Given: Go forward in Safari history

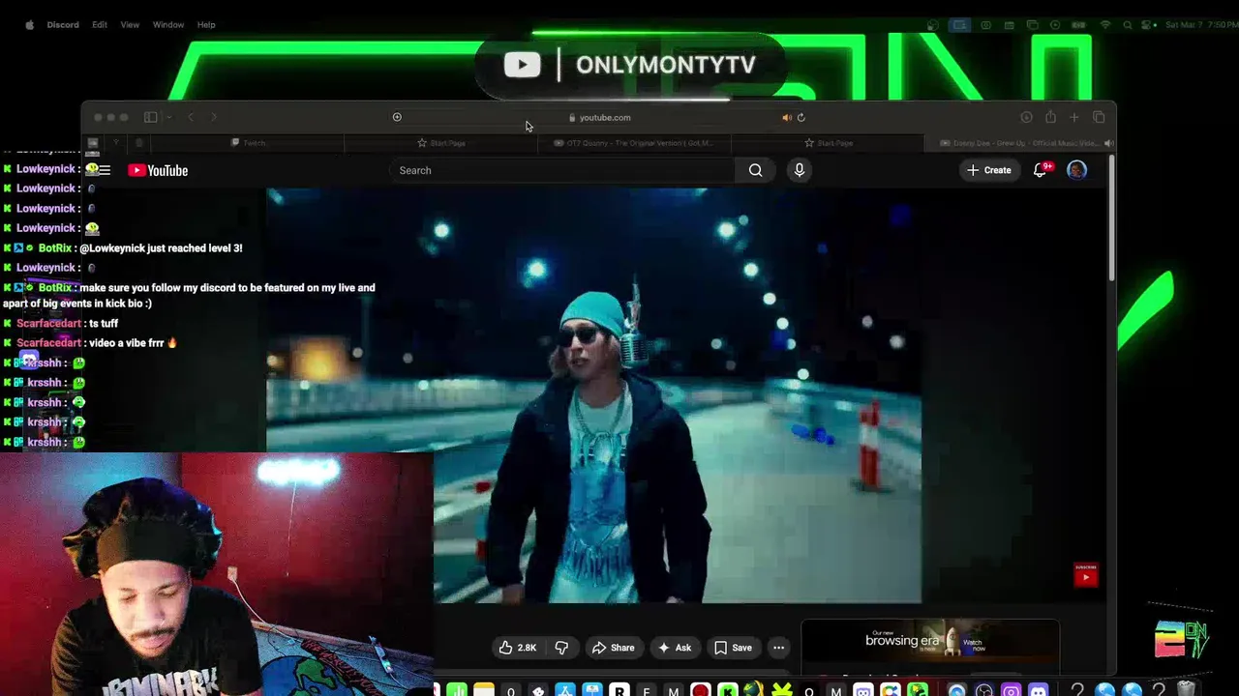Looking at the screenshot, I should tap(214, 117).
